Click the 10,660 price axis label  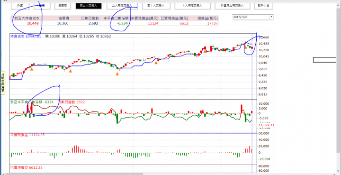coord(264,37)
